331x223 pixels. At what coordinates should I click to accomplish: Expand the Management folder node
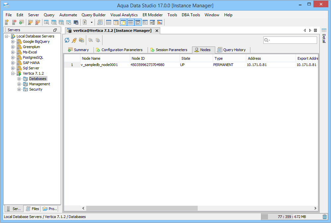coord(19,84)
